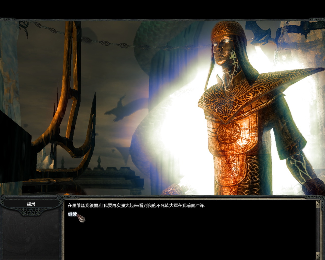Screen dimensions: 325x260
Task: Click the speaker name 幽灵 label
Action: click(x=31, y=204)
